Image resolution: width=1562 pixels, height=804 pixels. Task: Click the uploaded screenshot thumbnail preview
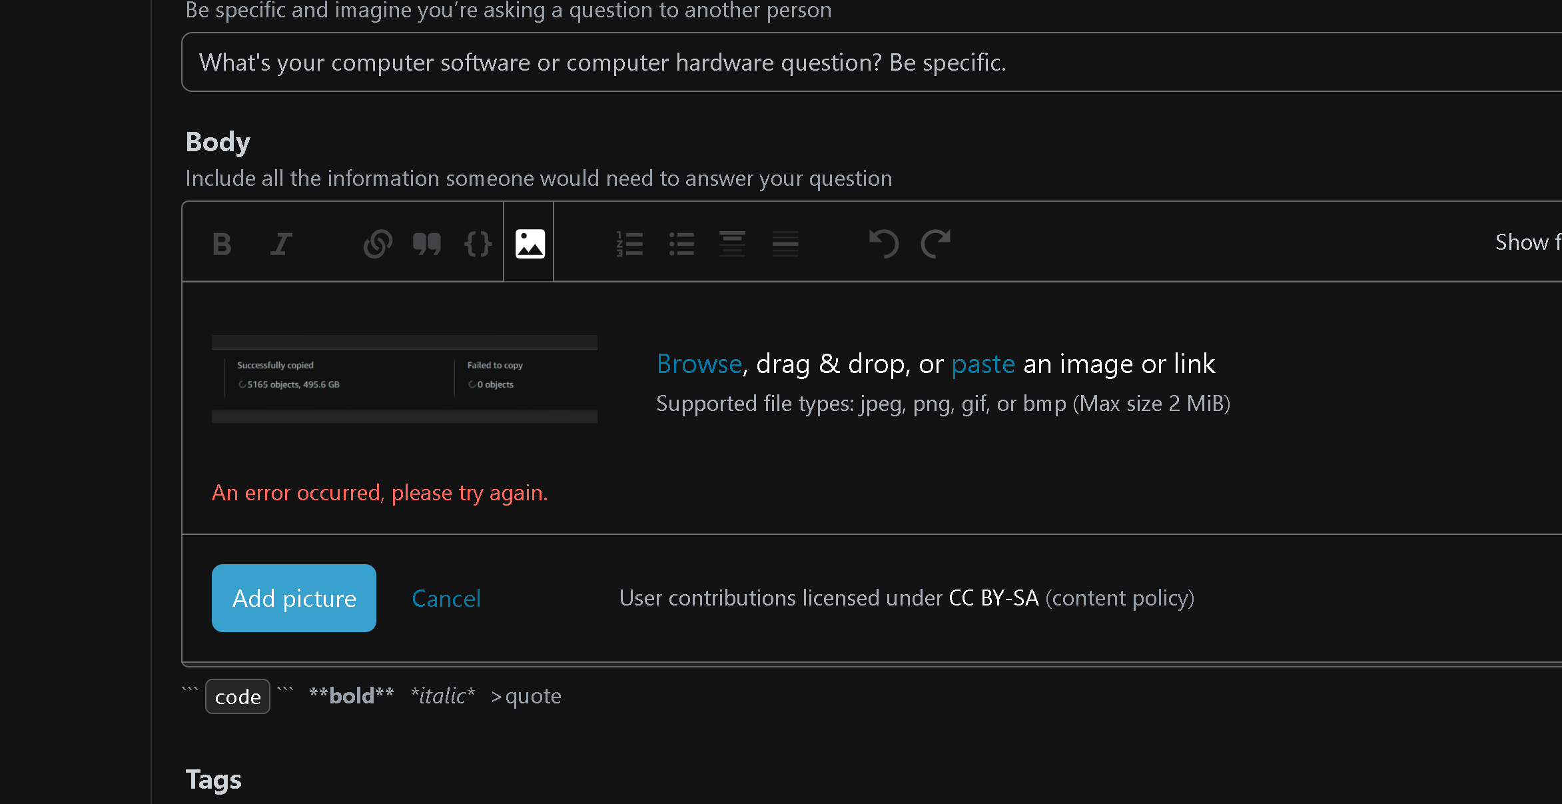[404, 379]
